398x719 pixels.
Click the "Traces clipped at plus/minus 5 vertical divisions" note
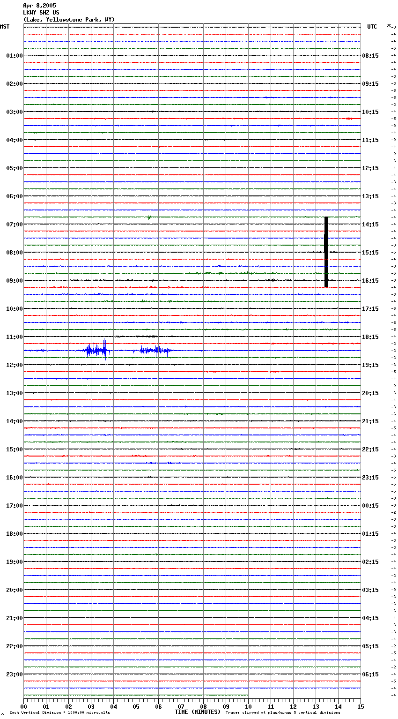coord(283,713)
